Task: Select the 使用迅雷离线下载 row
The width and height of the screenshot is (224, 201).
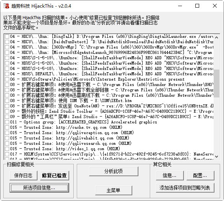Action: point(109,95)
